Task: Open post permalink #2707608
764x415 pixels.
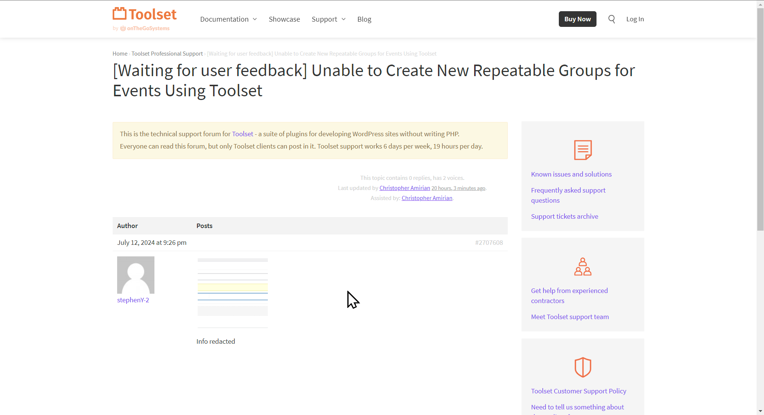Action: [x=489, y=243]
